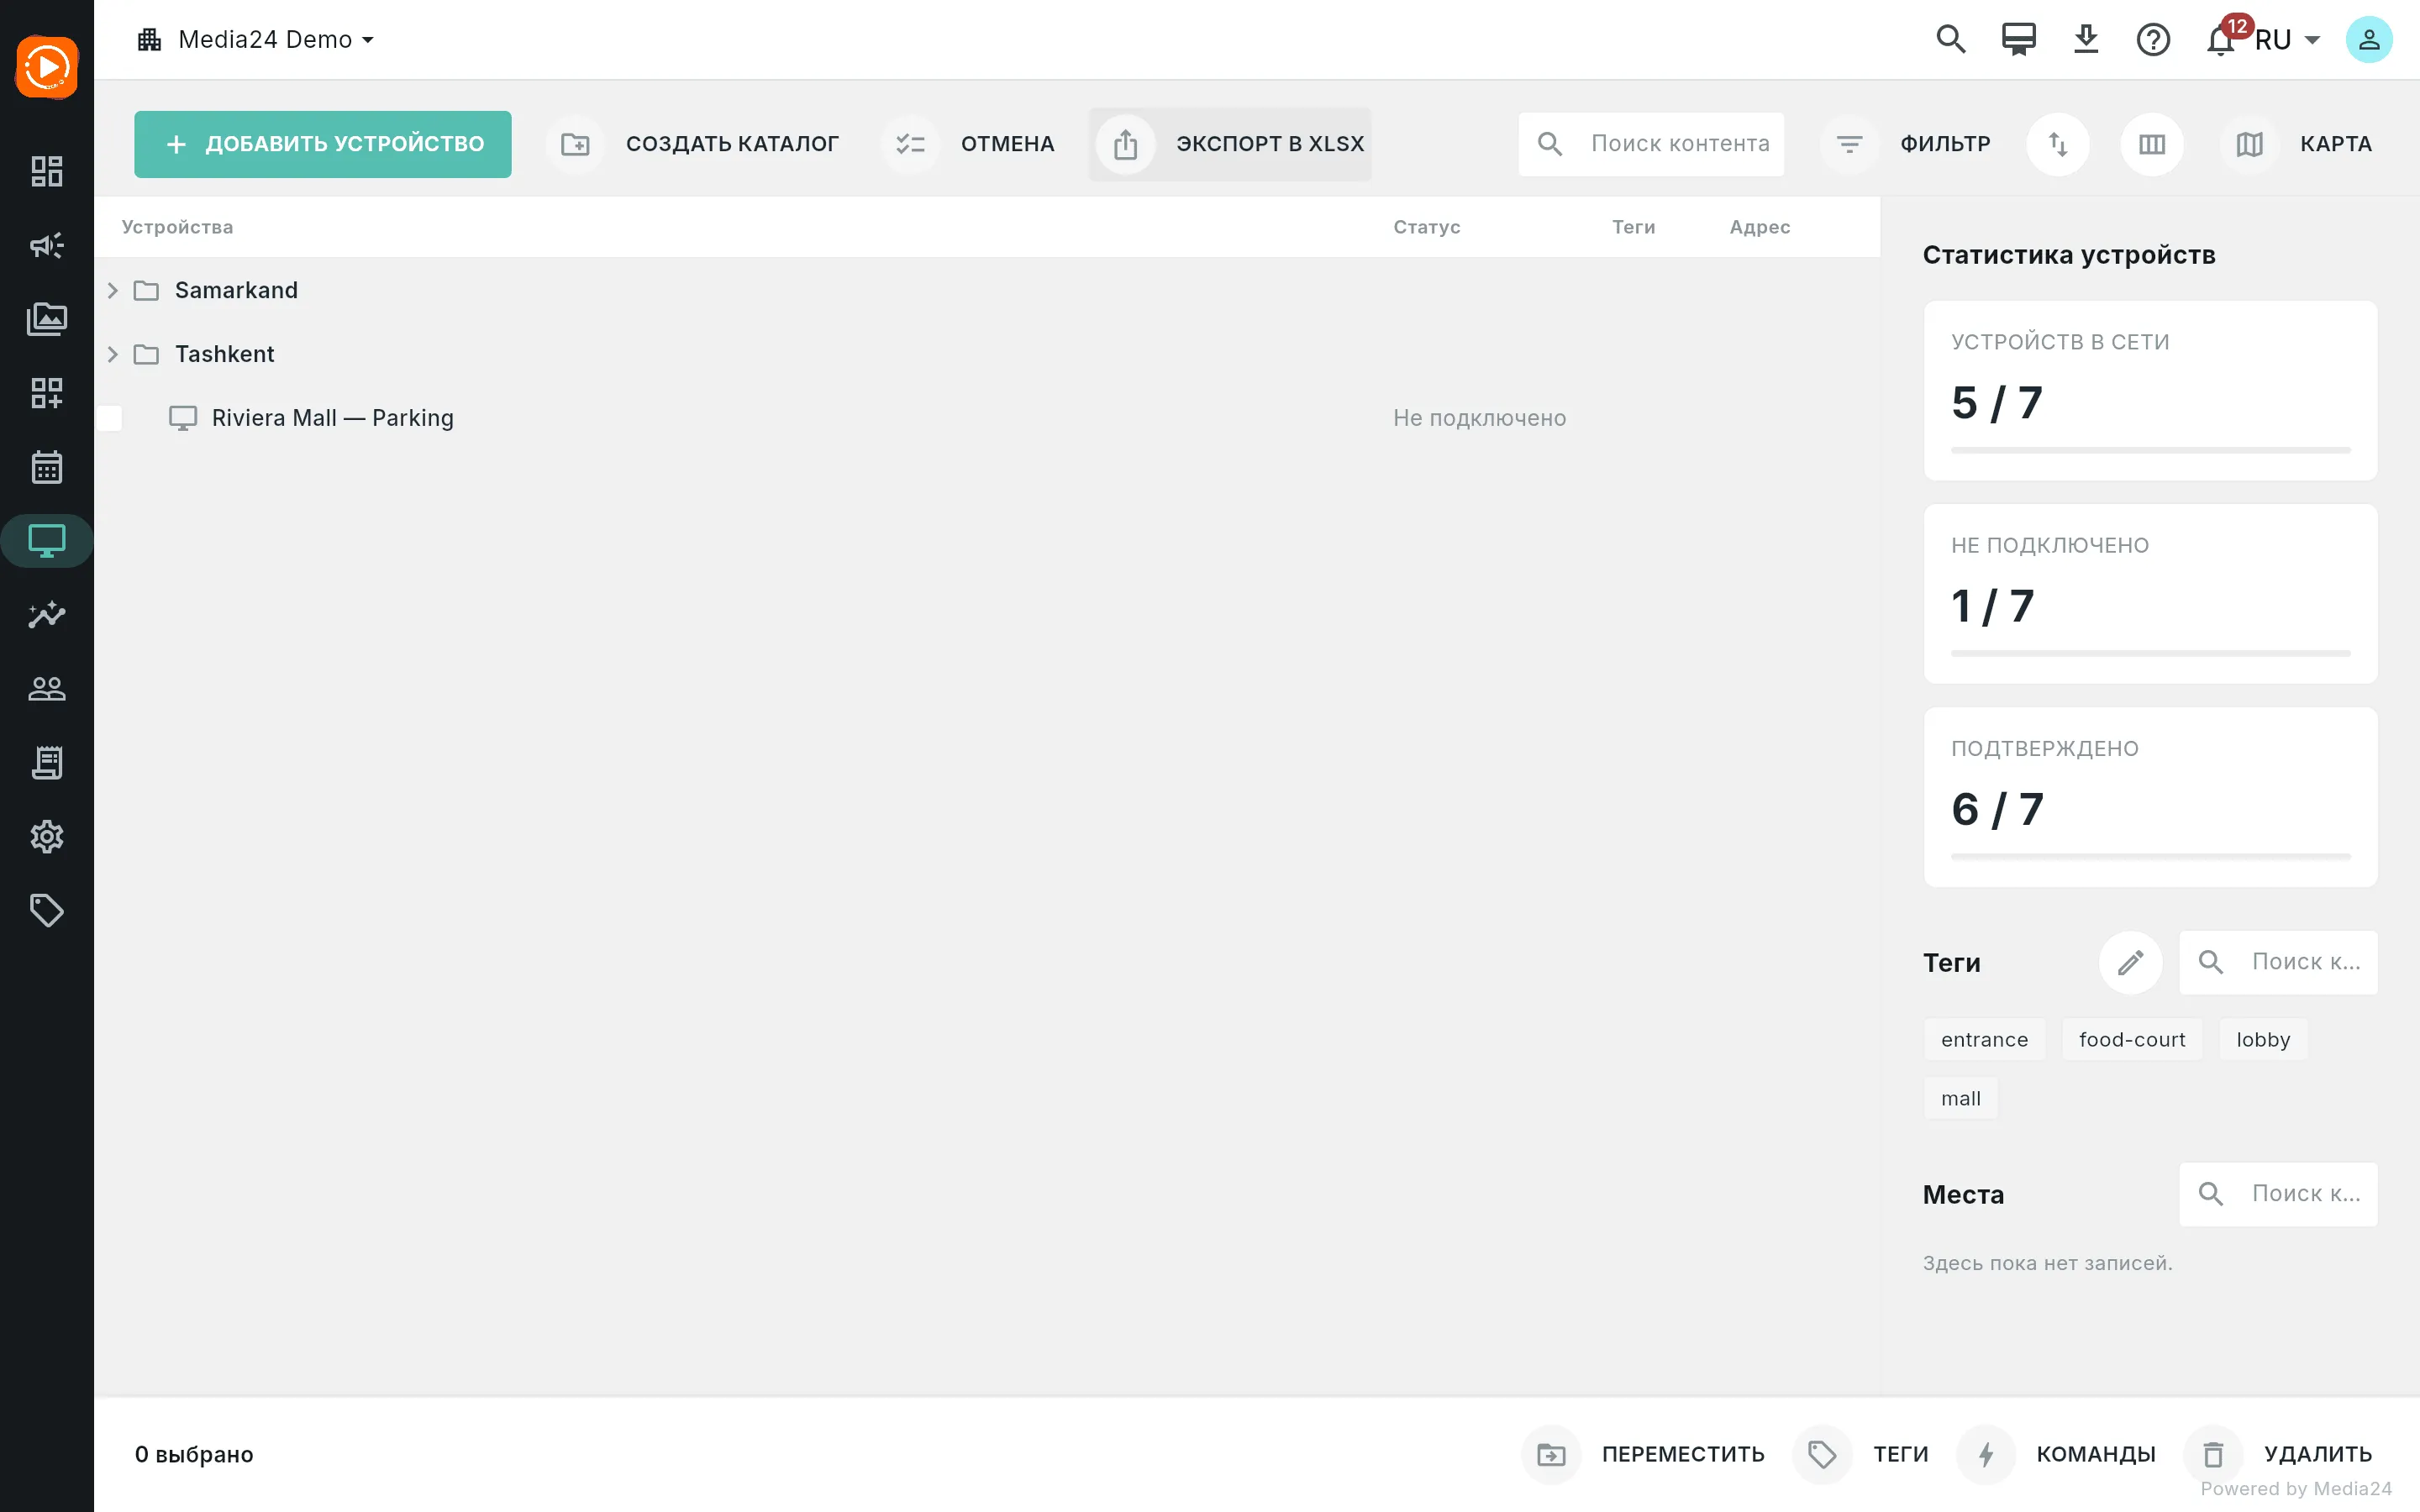Screen dimensions: 2420x1512
Task: Open the users icon in sidebar
Action: (x=47, y=688)
